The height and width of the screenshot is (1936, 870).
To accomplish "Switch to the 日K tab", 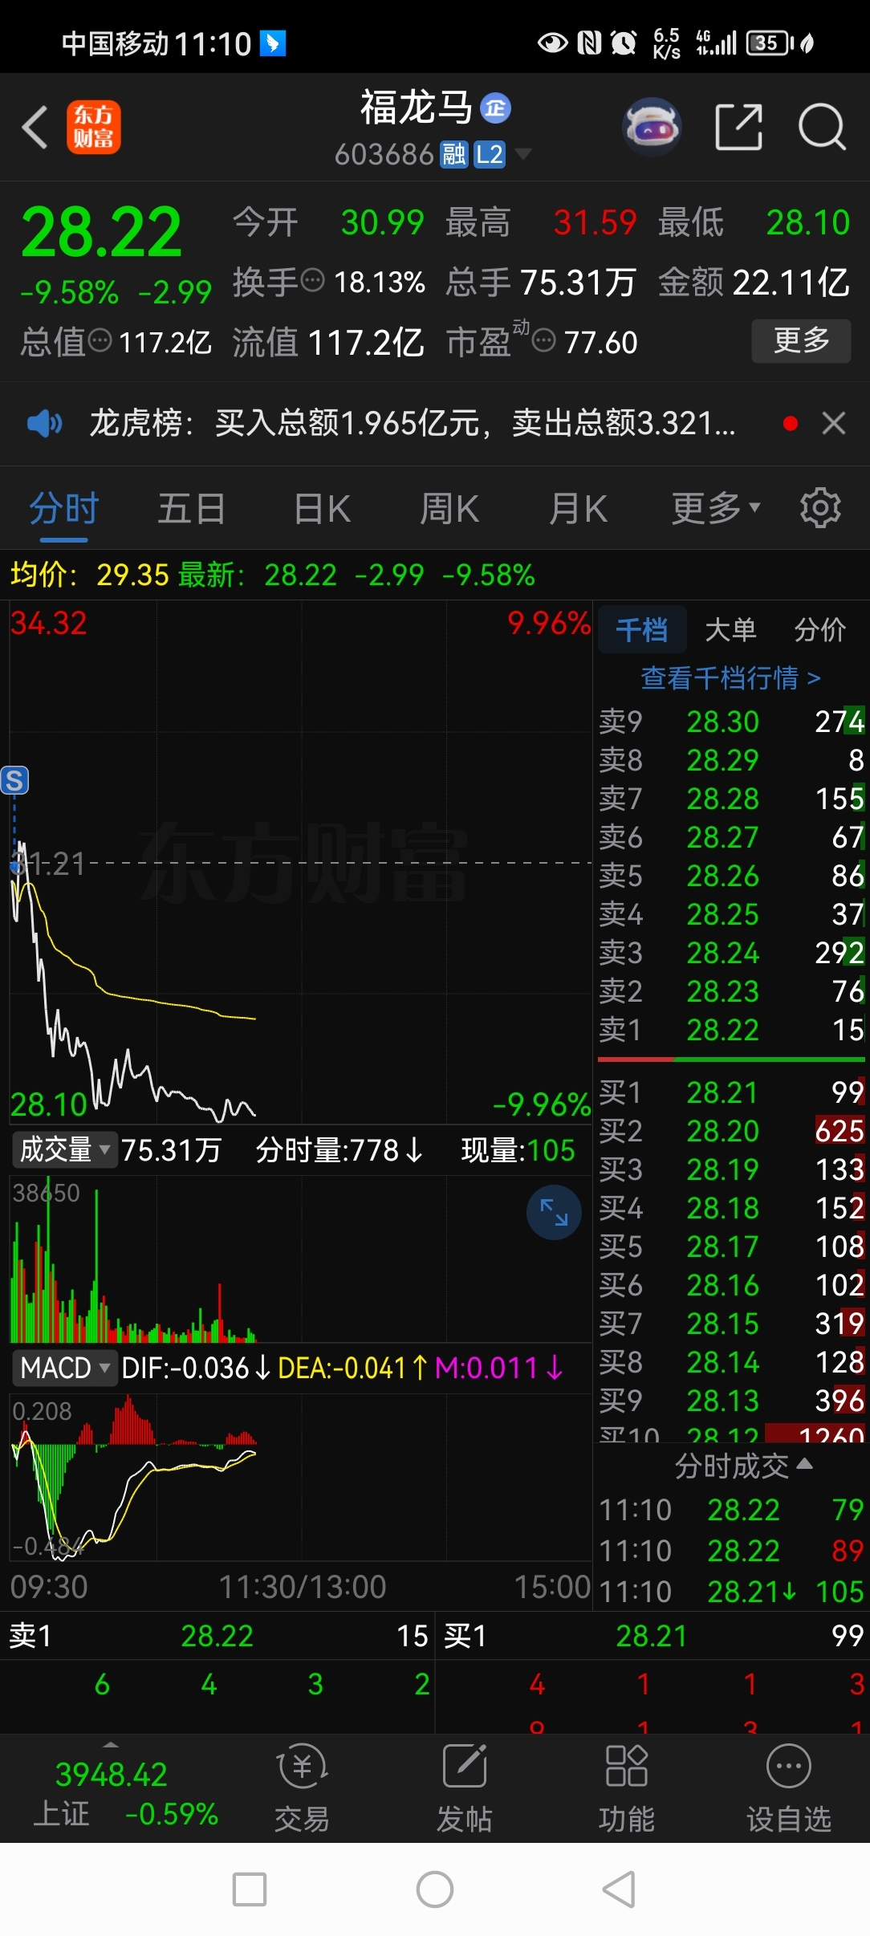I will pos(322,509).
